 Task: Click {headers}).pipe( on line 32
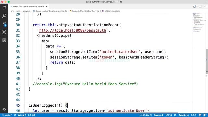tap(54, 36)
